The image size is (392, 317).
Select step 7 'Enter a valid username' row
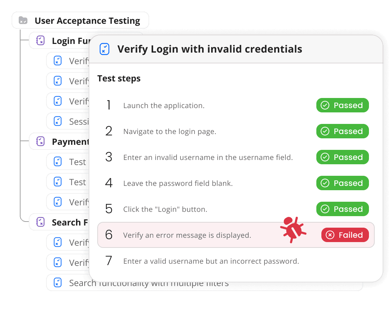tap(211, 261)
